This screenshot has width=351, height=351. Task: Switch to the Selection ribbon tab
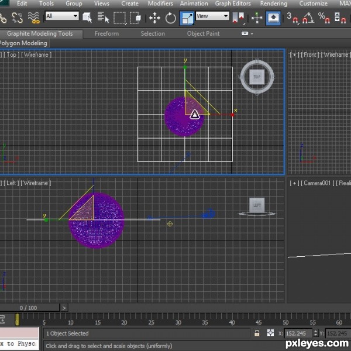[153, 33]
